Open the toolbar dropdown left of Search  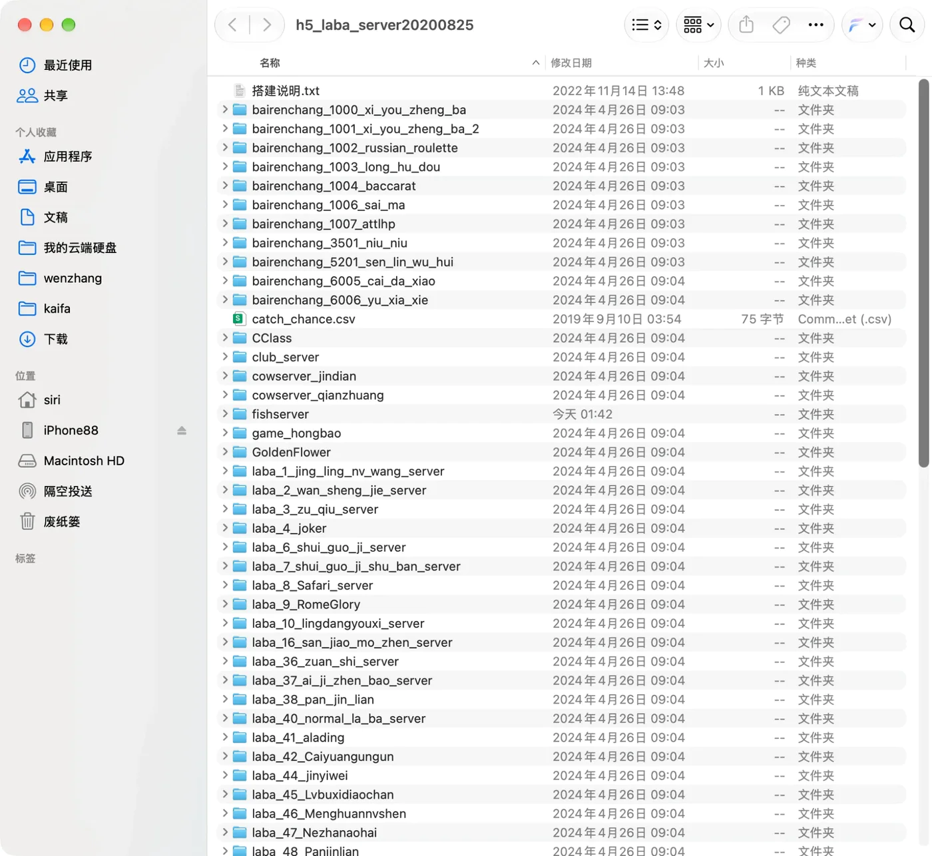point(862,25)
